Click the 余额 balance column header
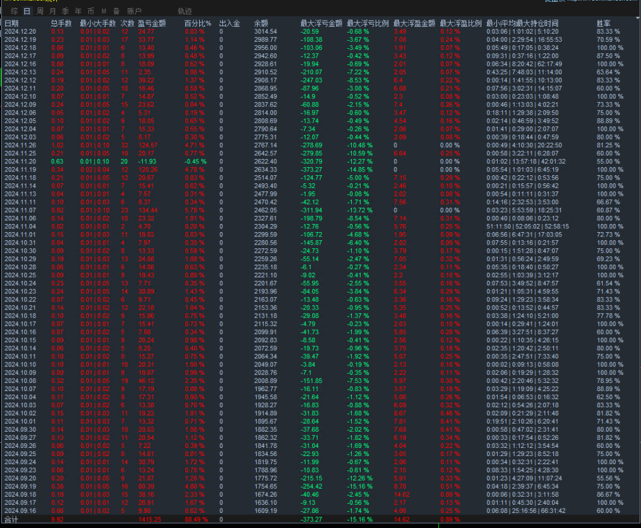Viewport: 641px width, 528px height. click(261, 23)
